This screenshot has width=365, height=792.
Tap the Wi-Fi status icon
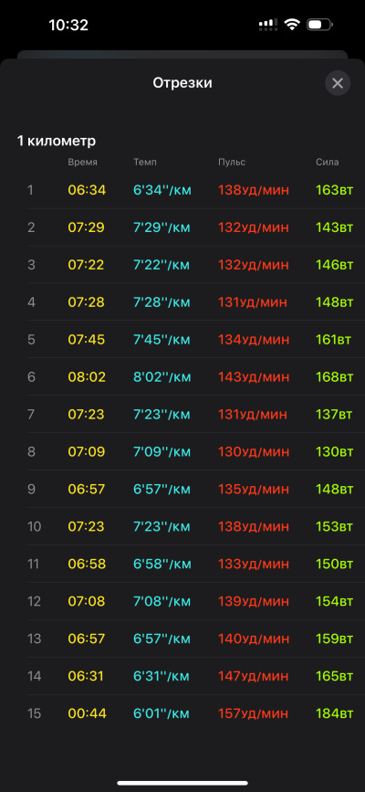coord(292,25)
